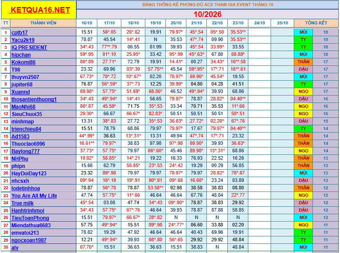Select minhmap member name

[x=23, y=121]
